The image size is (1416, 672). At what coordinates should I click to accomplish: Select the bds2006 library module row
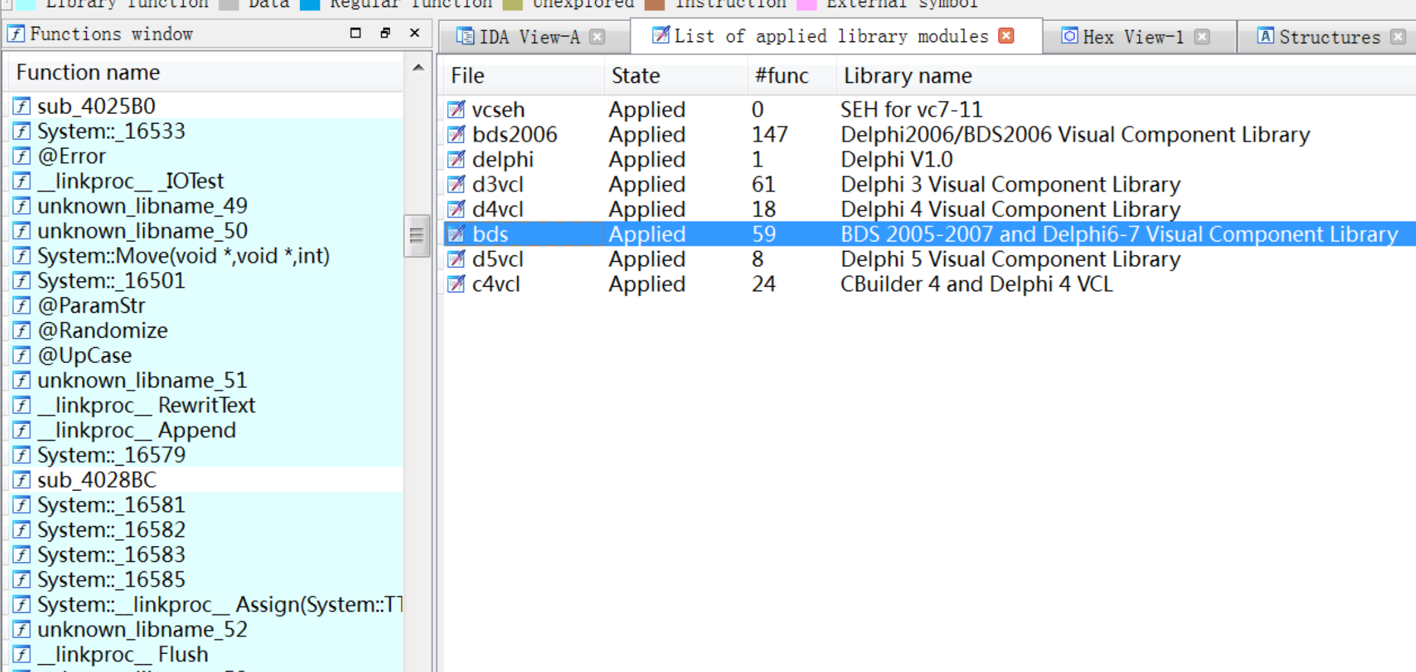(928, 134)
